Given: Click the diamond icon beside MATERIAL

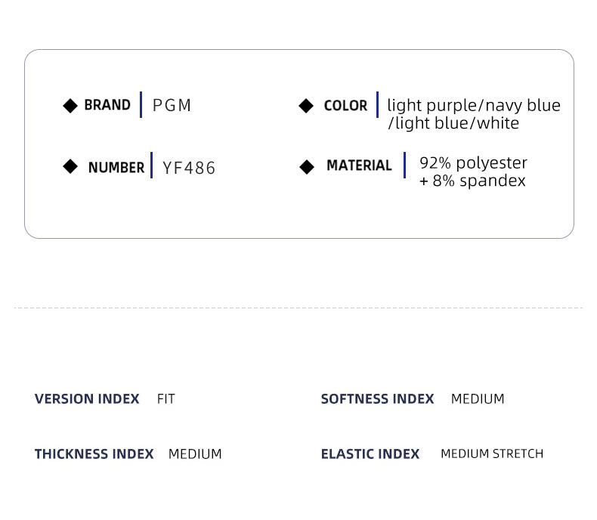Looking at the screenshot, I should coord(307,167).
